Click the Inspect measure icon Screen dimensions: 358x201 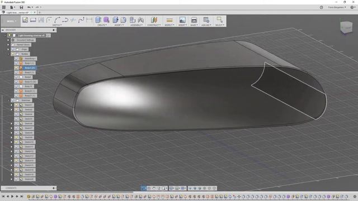click(169, 20)
